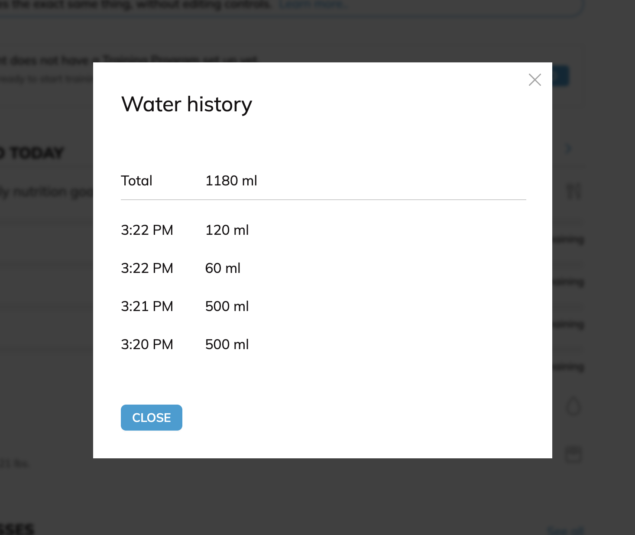
Task: Open the blurred 'Learn more' link
Action: pos(312,4)
